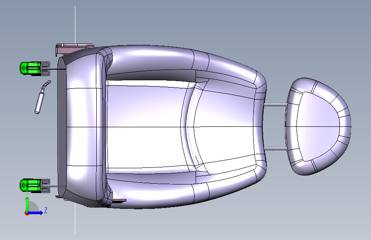Click the blue Z axis label
The image size is (371, 240).
pyautogui.click(x=46, y=210)
